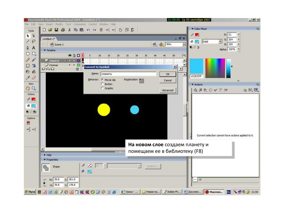
Task: Select the Line tool
Action: click(28, 42)
